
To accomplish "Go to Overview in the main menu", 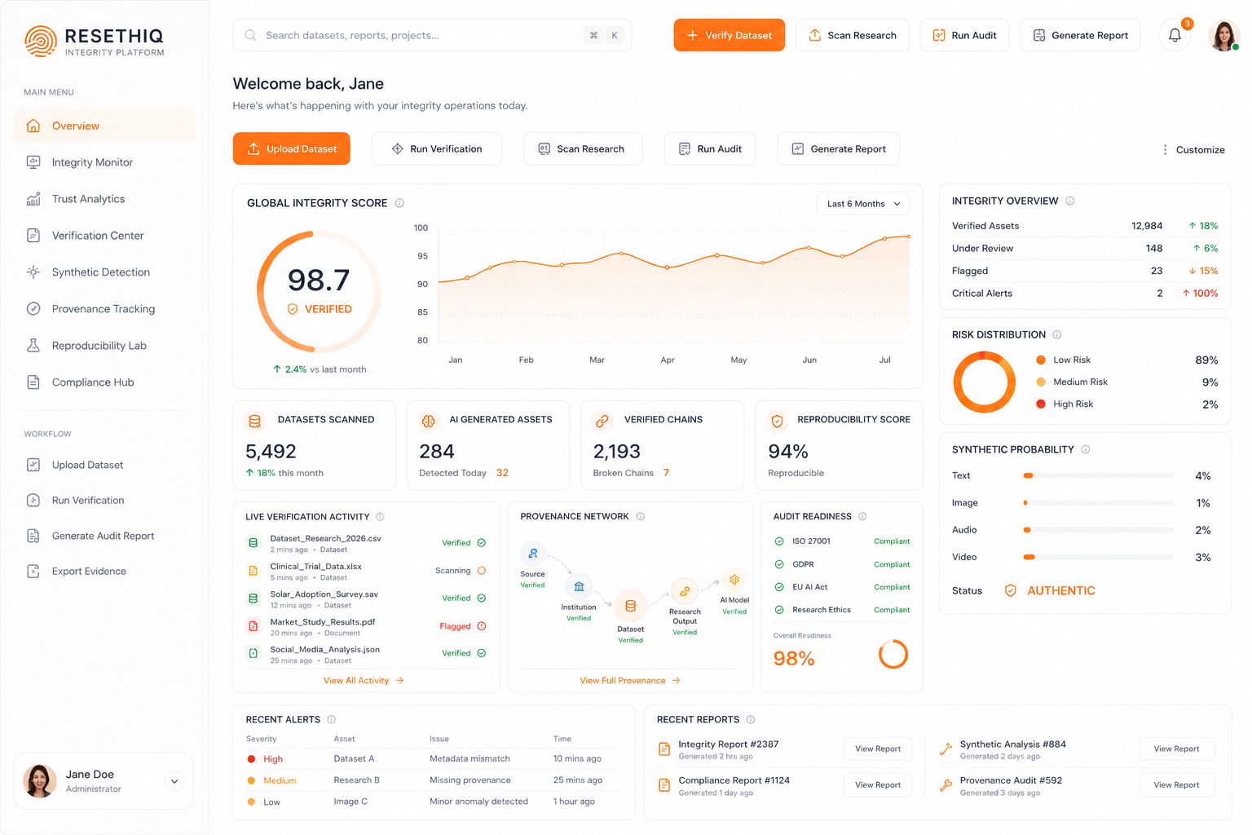I will click(104, 126).
